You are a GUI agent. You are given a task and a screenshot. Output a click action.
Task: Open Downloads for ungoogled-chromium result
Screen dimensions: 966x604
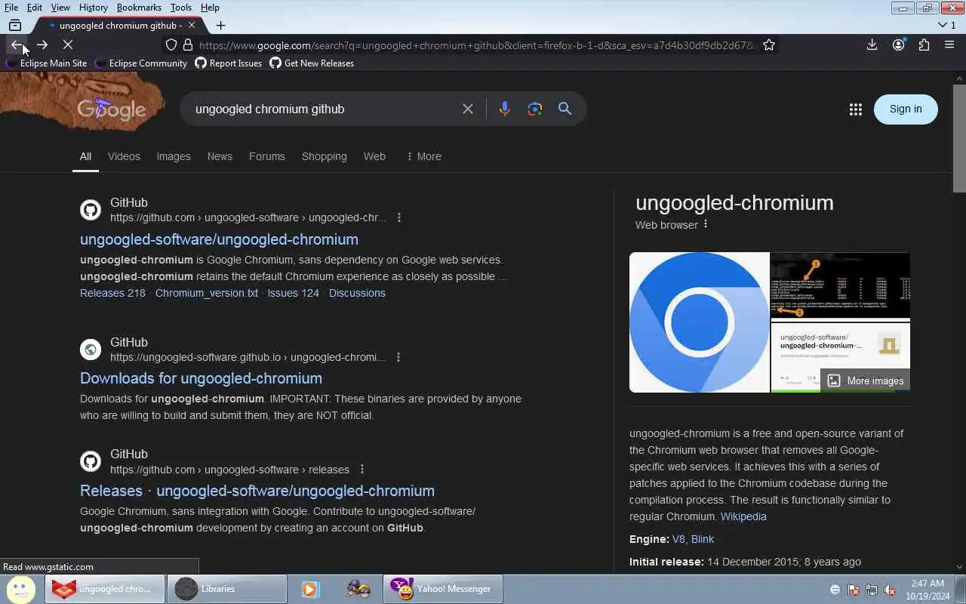point(201,378)
